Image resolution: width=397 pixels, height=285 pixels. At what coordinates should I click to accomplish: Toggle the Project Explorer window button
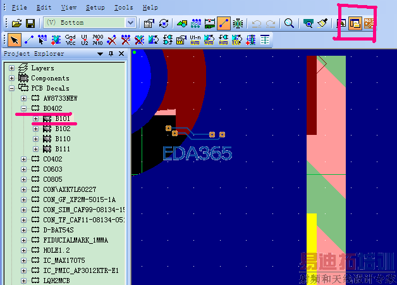[x=355, y=23]
